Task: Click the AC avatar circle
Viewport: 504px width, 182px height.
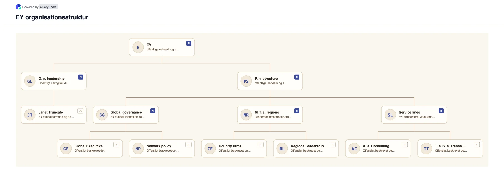Action: click(x=354, y=149)
